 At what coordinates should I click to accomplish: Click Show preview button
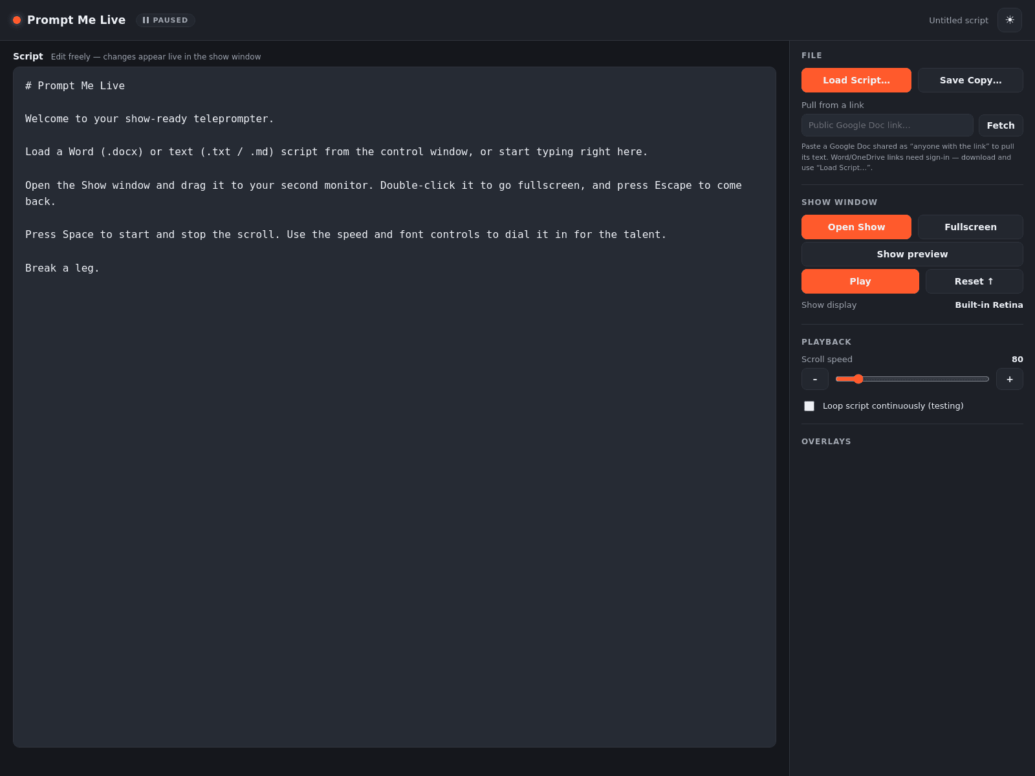[x=912, y=254]
